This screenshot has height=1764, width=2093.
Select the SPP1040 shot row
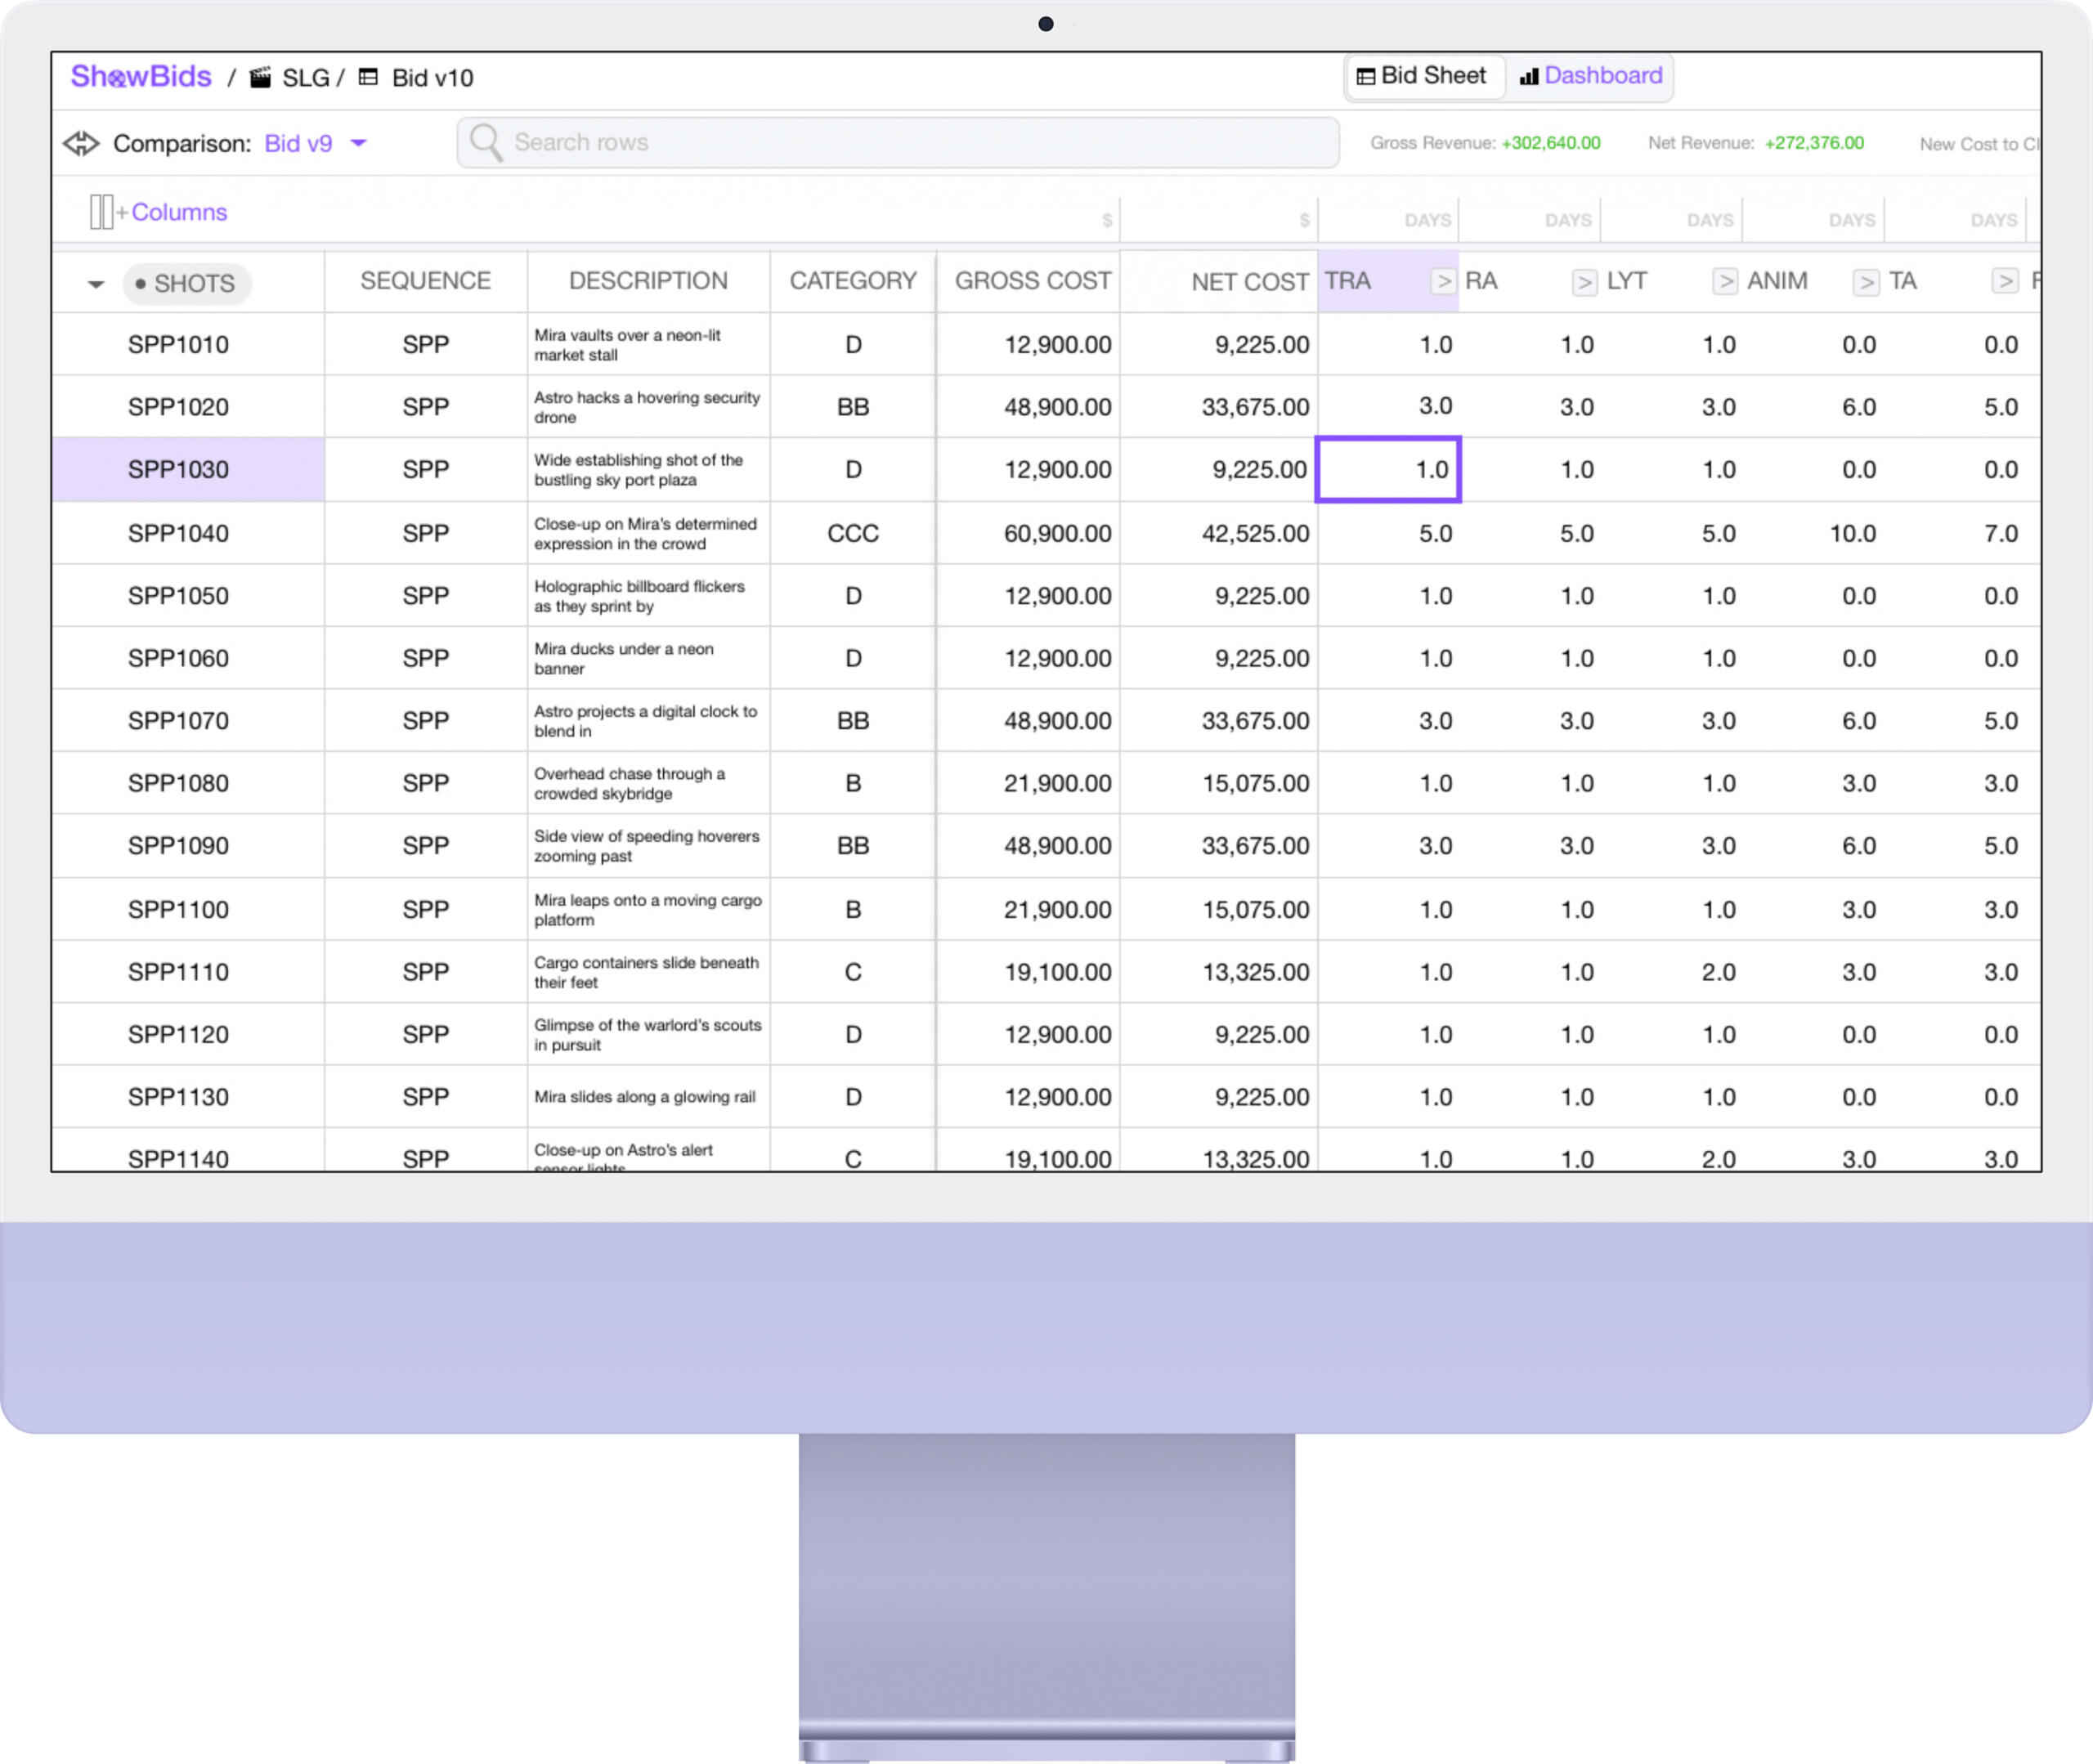pyautogui.click(x=178, y=533)
